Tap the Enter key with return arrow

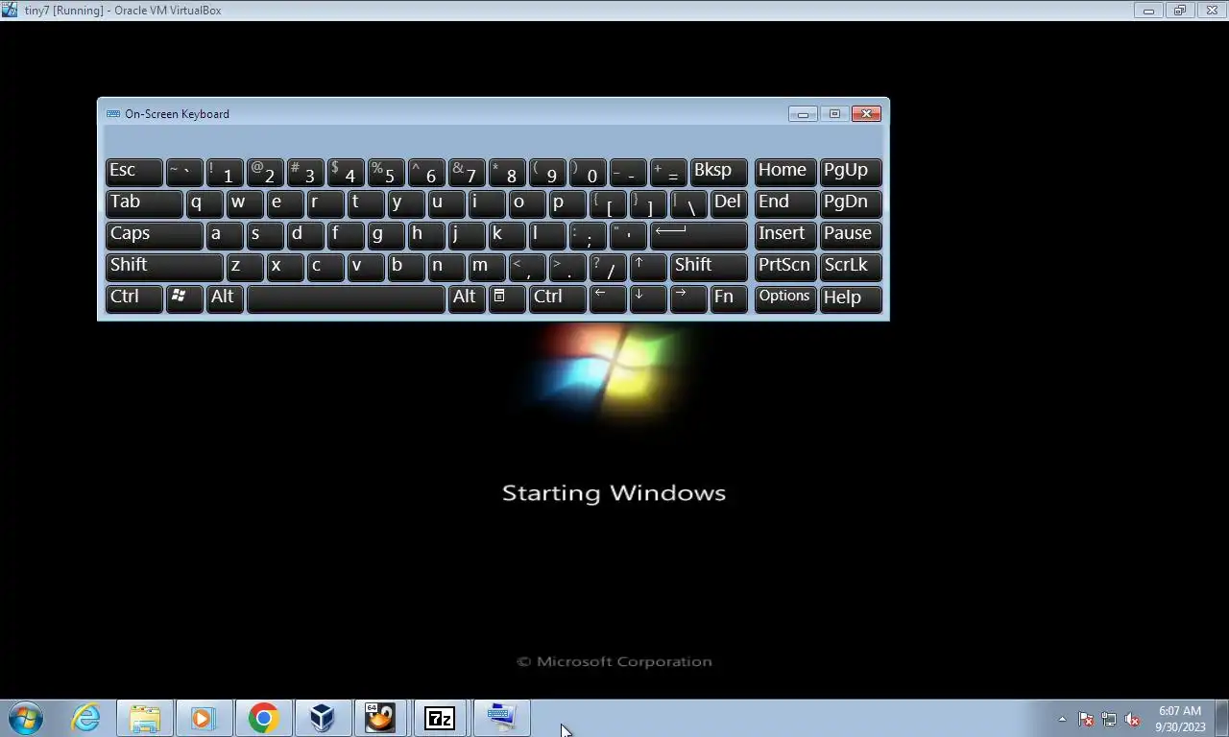click(x=699, y=234)
